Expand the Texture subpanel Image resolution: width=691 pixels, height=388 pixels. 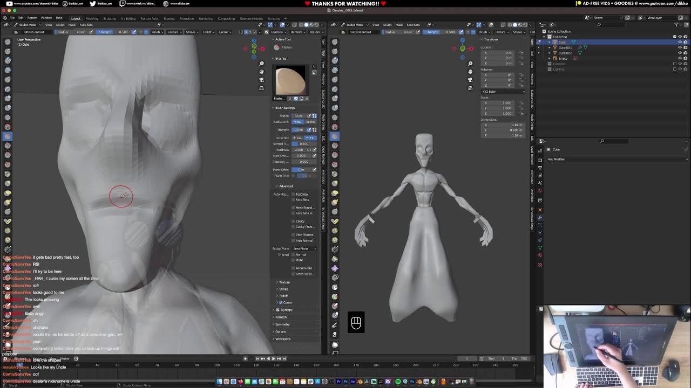(x=283, y=282)
